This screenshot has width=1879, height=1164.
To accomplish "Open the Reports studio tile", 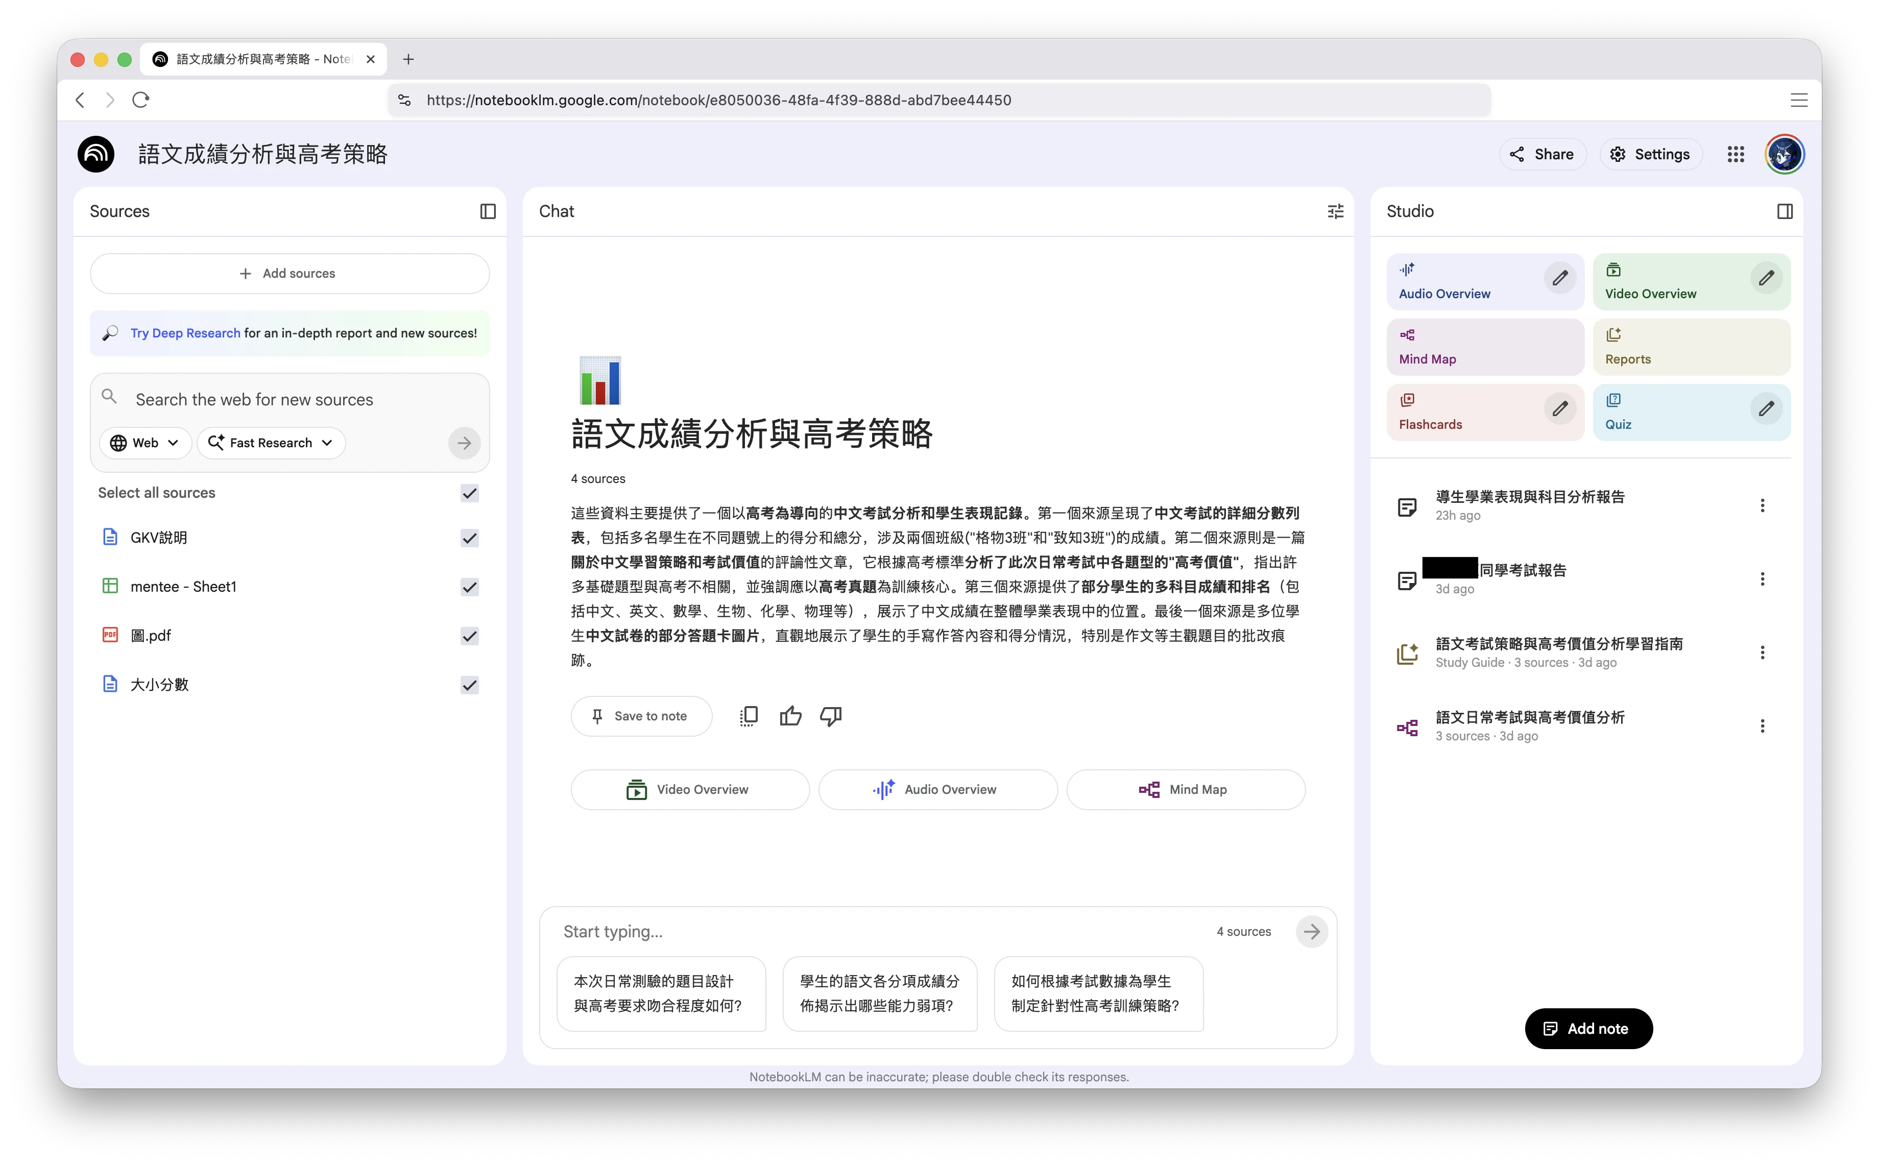I will coord(1691,347).
